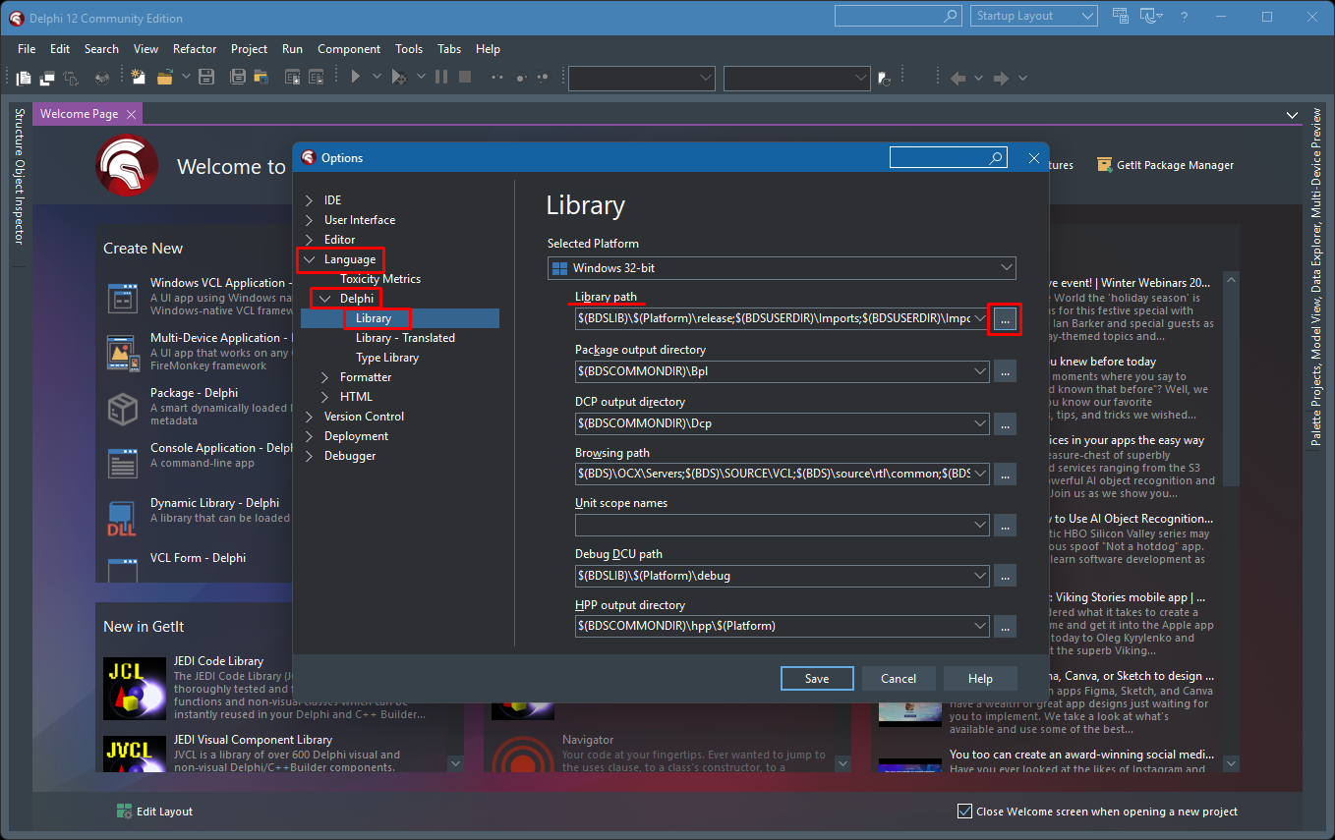
Task: Click the Edit Layout icon
Action: click(125, 812)
